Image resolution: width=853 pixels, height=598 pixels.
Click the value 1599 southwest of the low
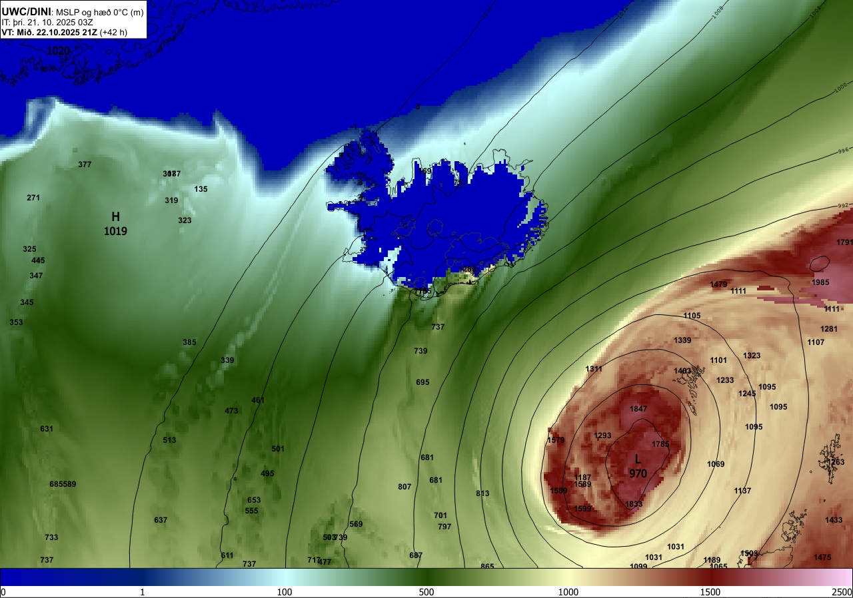pyautogui.click(x=582, y=509)
